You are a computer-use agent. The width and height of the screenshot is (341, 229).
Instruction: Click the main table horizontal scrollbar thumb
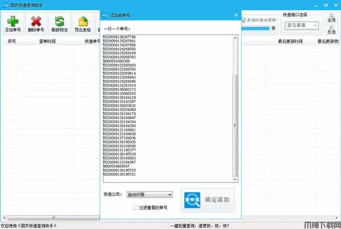[53, 218]
